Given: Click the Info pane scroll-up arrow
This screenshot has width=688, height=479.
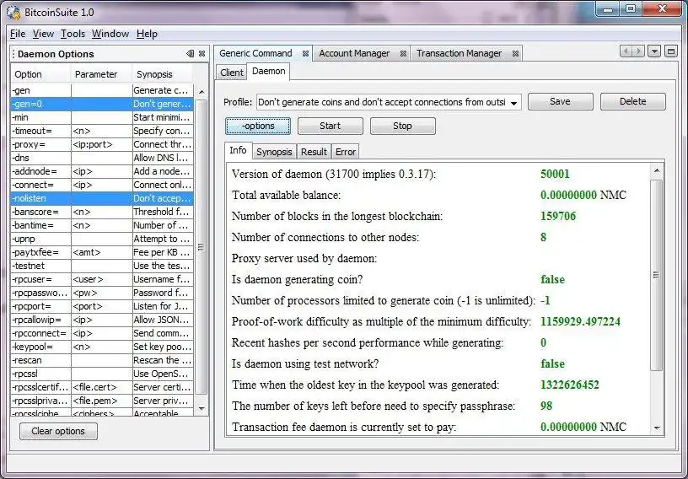Looking at the screenshot, I should (x=657, y=170).
